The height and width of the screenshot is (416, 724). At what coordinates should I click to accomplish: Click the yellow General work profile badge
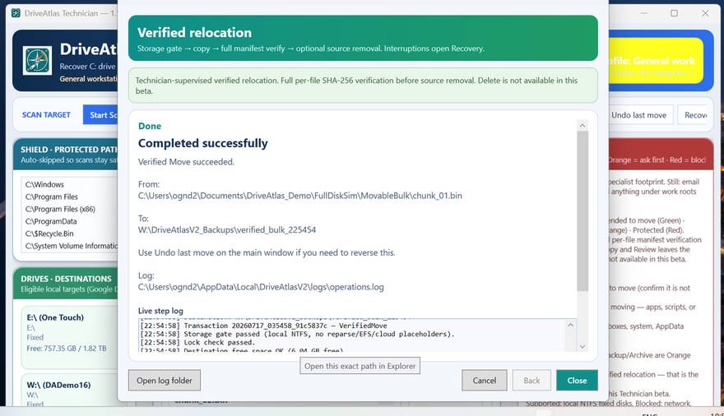[656, 62]
